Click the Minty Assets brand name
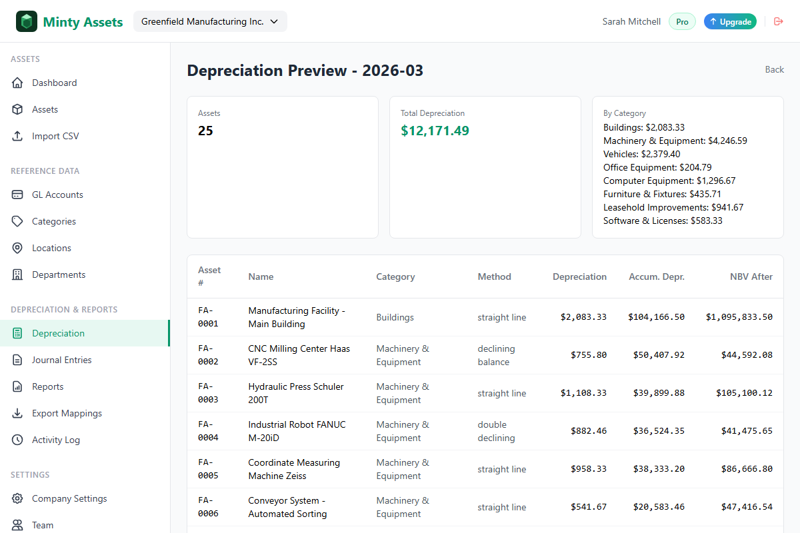 click(83, 22)
